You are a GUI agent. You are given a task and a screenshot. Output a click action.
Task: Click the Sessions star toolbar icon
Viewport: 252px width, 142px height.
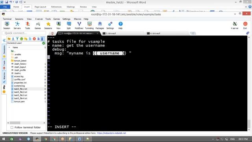point(48,25)
